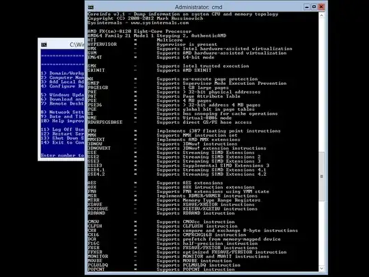Click the MONITOR feature label
This screenshot has width=369, height=277.
pyautogui.click(x=98, y=256)
